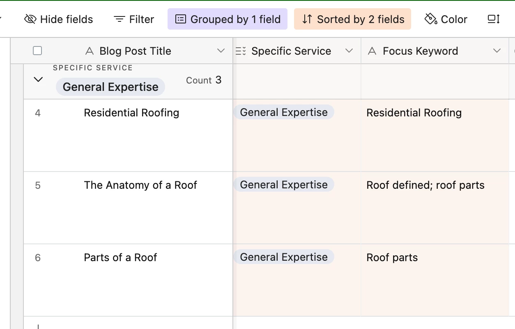Click the Color paint bucket icon
The width and height of the screenshot is (515, 329).
coord(430,19)
